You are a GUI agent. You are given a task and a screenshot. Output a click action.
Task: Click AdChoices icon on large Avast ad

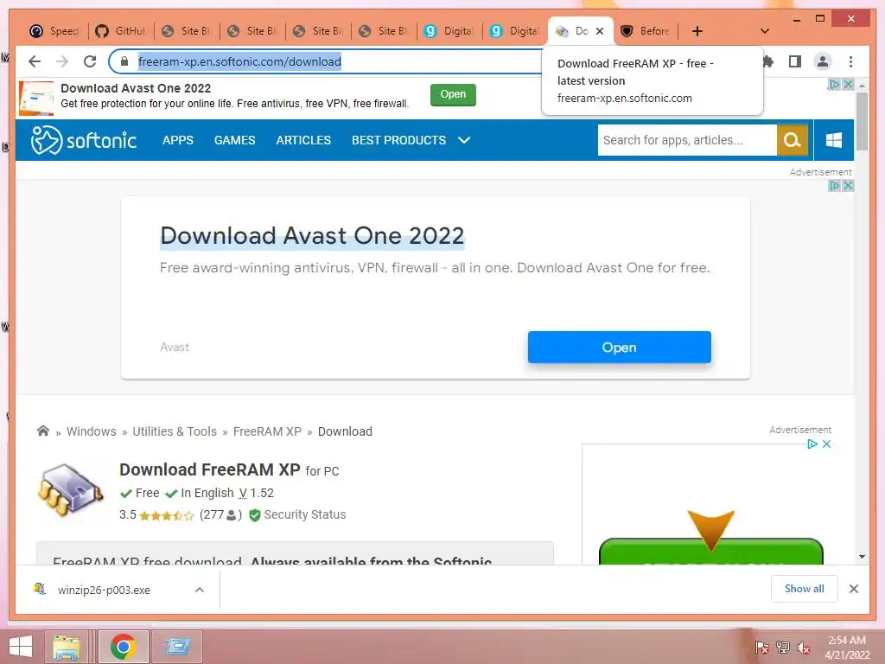834,186
